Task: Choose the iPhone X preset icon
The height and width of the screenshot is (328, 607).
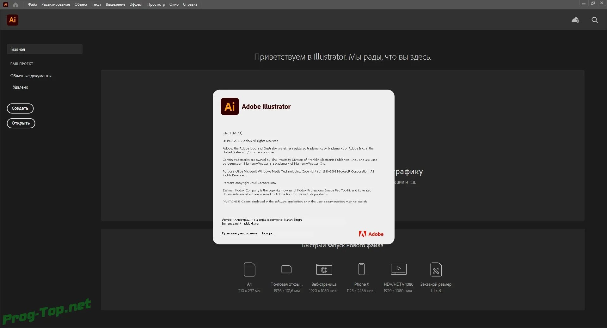Action: click(x=361, y=269)
